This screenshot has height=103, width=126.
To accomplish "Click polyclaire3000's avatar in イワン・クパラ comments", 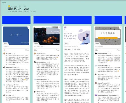I will (35, 62).
